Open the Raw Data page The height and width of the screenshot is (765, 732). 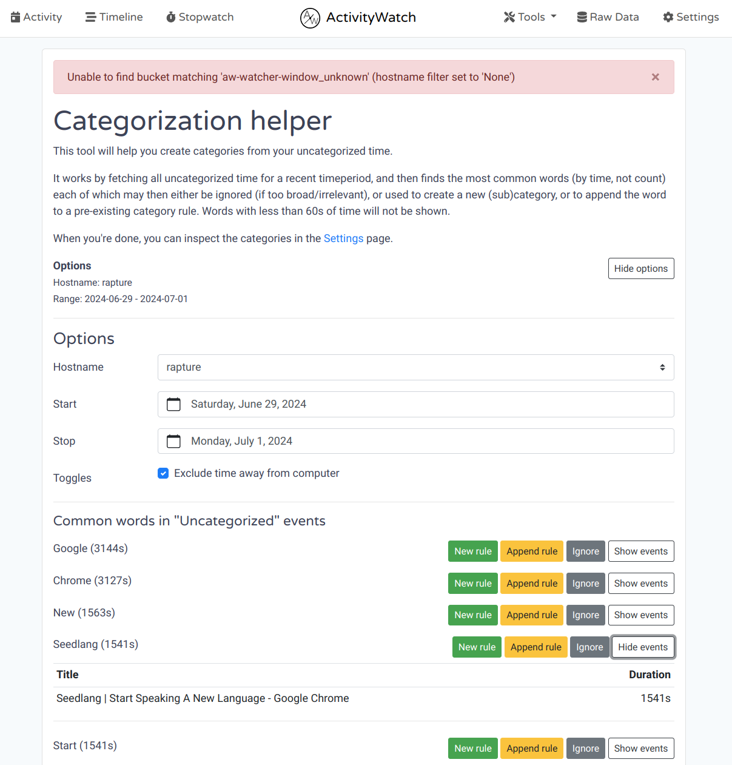608,17
